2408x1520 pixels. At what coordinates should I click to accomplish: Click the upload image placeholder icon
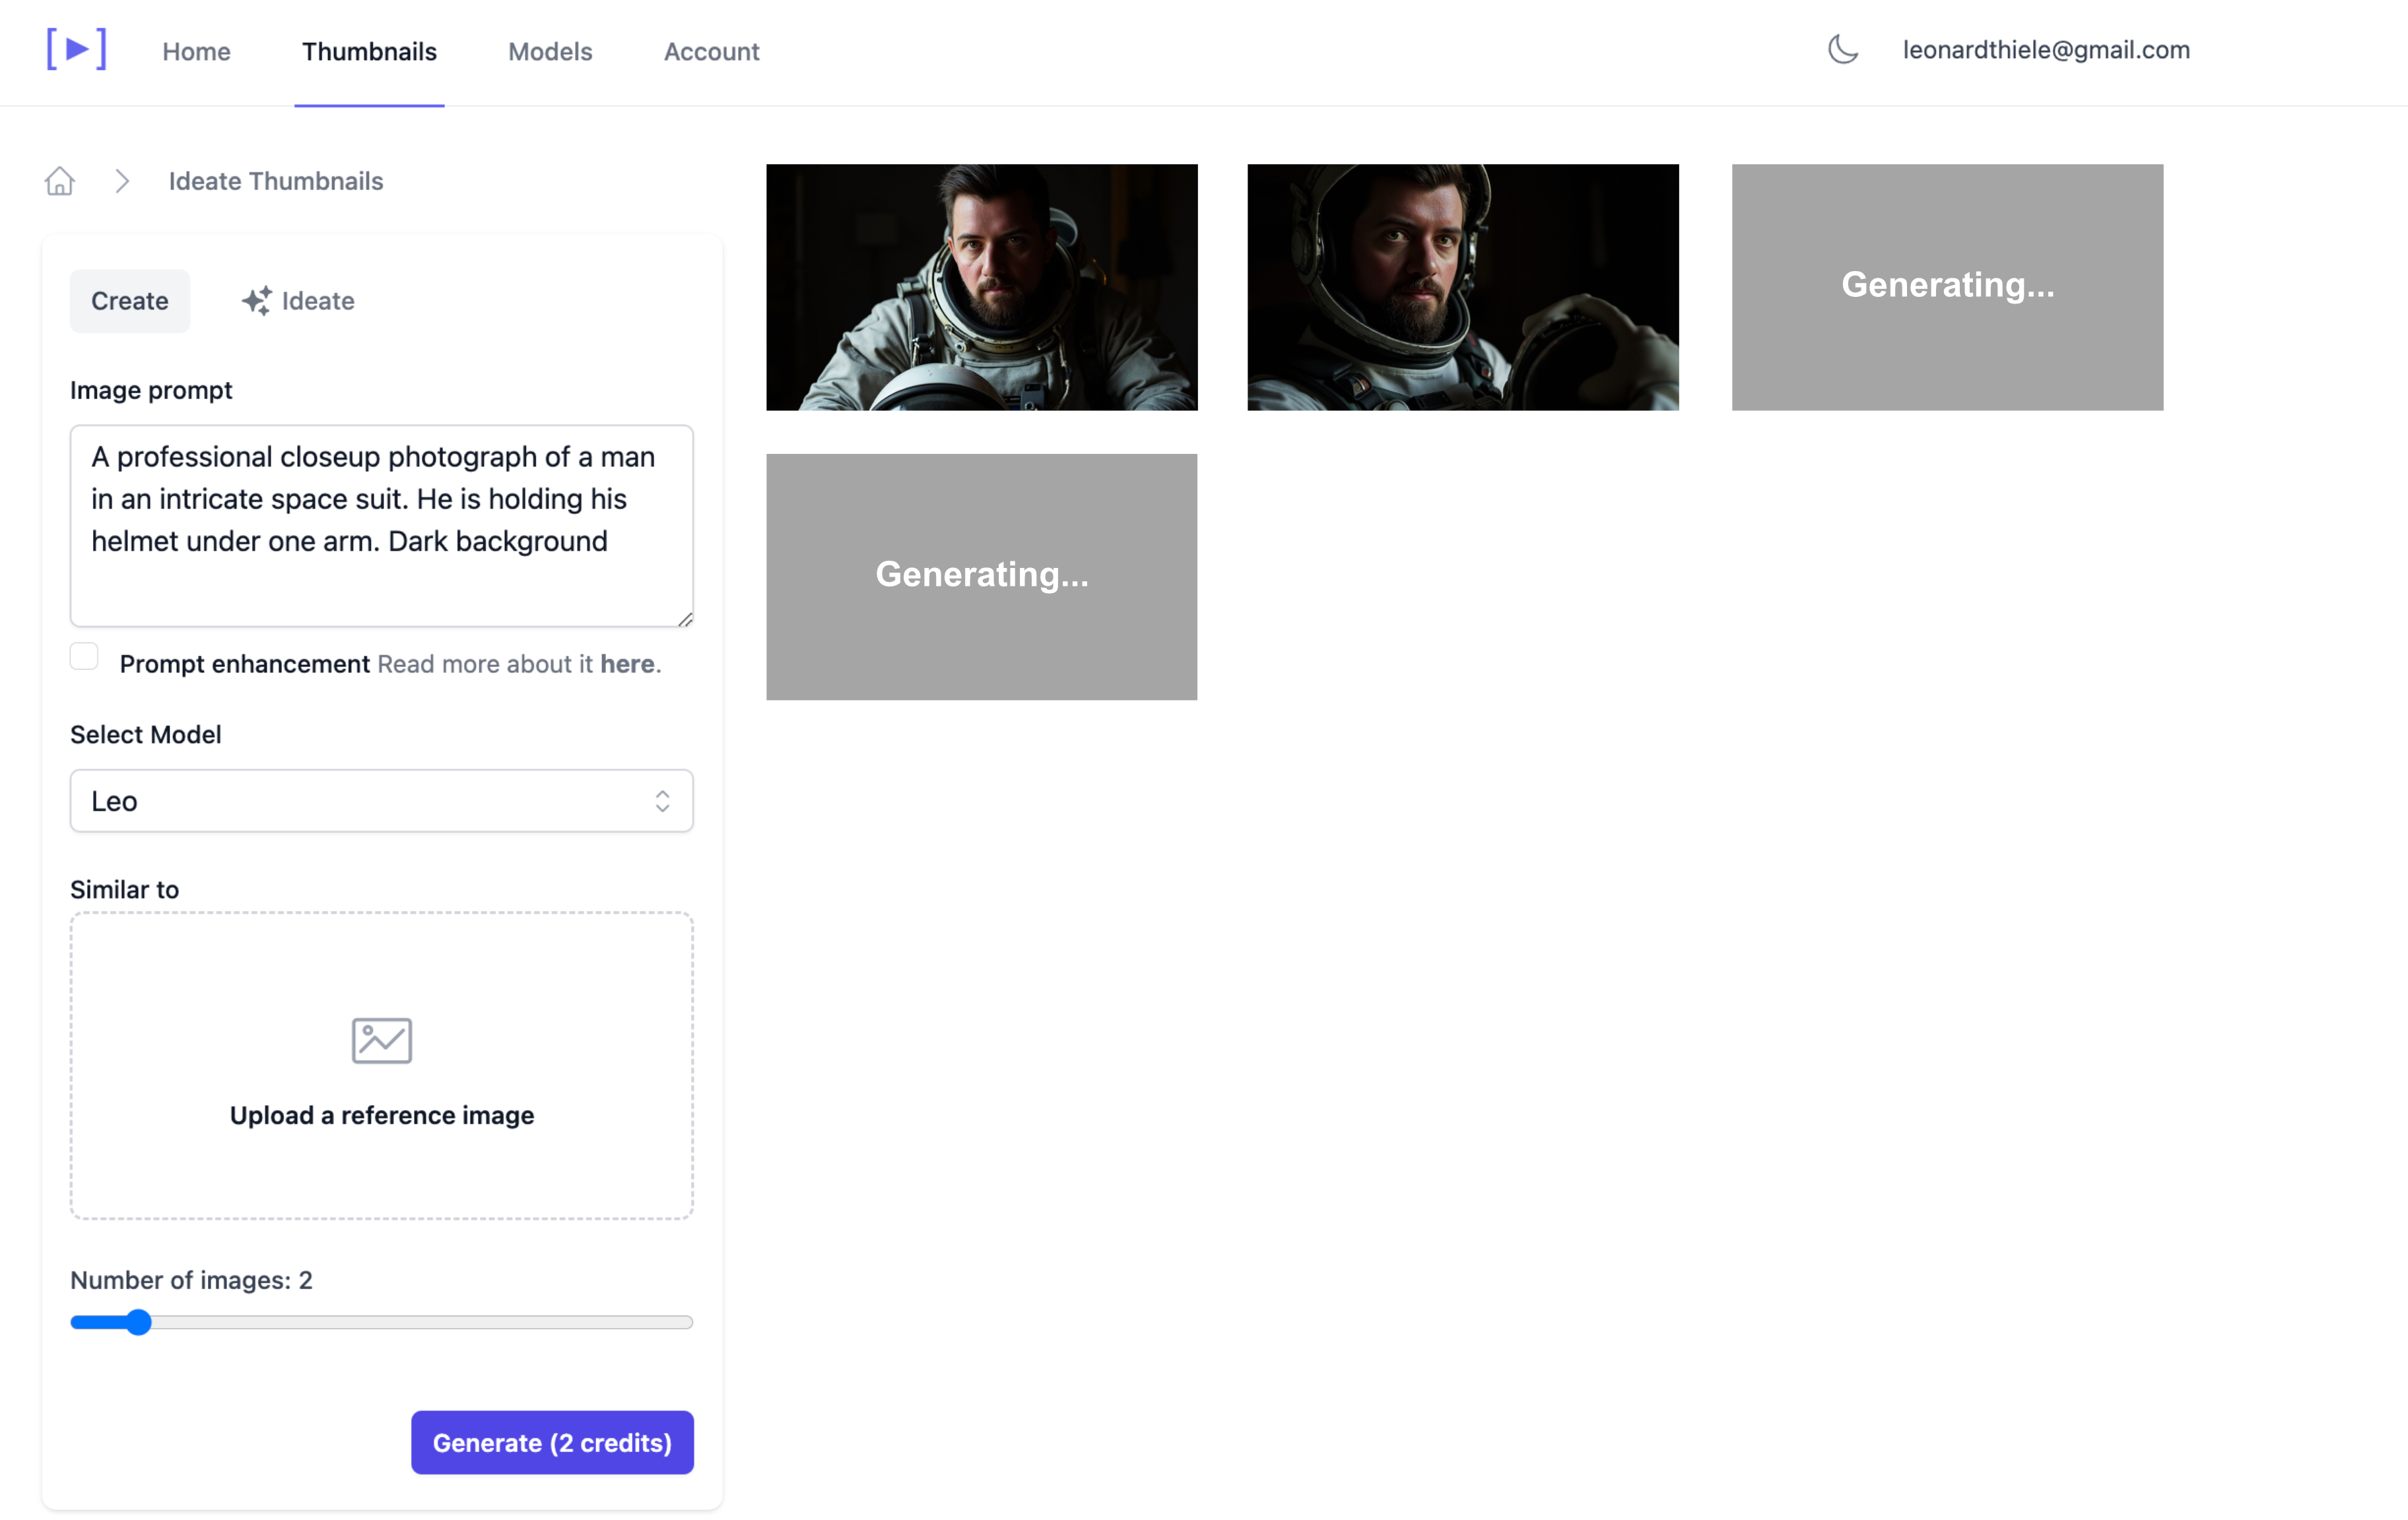(x=382, y=1040)
